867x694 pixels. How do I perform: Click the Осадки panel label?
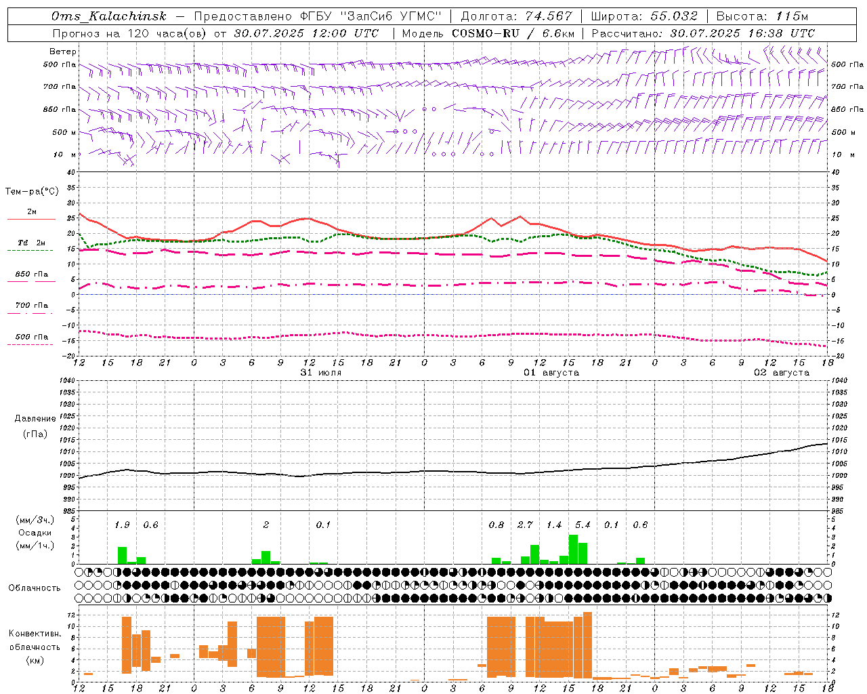point(35,533)
